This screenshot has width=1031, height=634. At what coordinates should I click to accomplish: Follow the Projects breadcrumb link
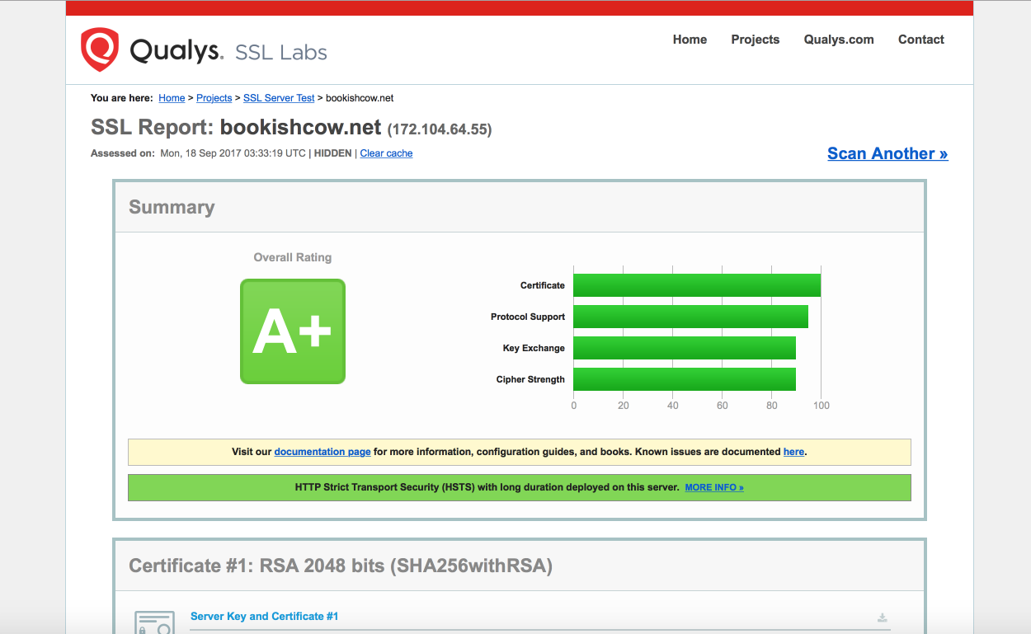pyautogui.click(x=214, y=98)
